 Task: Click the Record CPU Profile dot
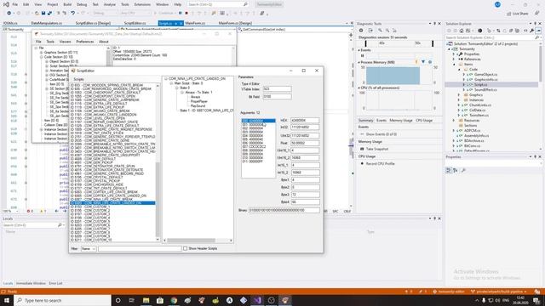[362, 163]
